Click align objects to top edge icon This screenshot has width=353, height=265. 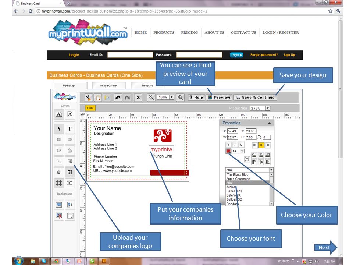pyautogui.click(x=254, y=162)
